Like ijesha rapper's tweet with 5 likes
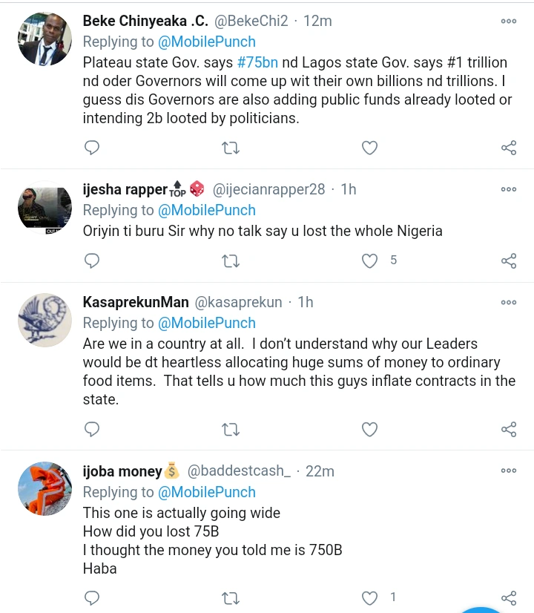 369,260
